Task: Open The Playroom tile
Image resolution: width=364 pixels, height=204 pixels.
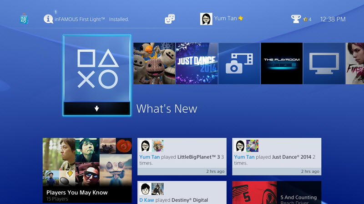Action: 282,63
